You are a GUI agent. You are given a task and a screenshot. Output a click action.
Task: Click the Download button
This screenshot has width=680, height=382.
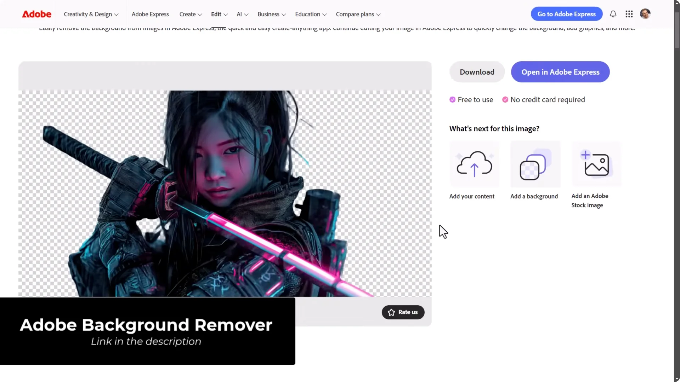(477, 72)
